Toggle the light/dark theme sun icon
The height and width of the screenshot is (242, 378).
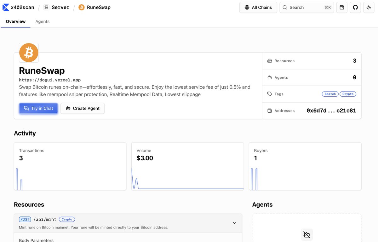[369, 7]
